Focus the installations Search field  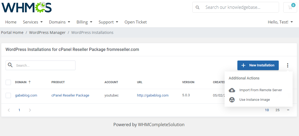click(x=41, y=65)
